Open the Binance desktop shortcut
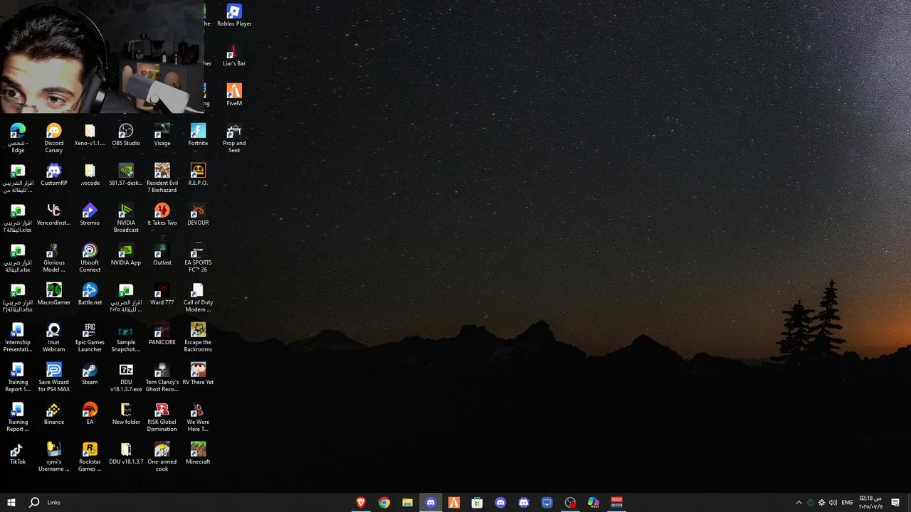 click(54, 414)
